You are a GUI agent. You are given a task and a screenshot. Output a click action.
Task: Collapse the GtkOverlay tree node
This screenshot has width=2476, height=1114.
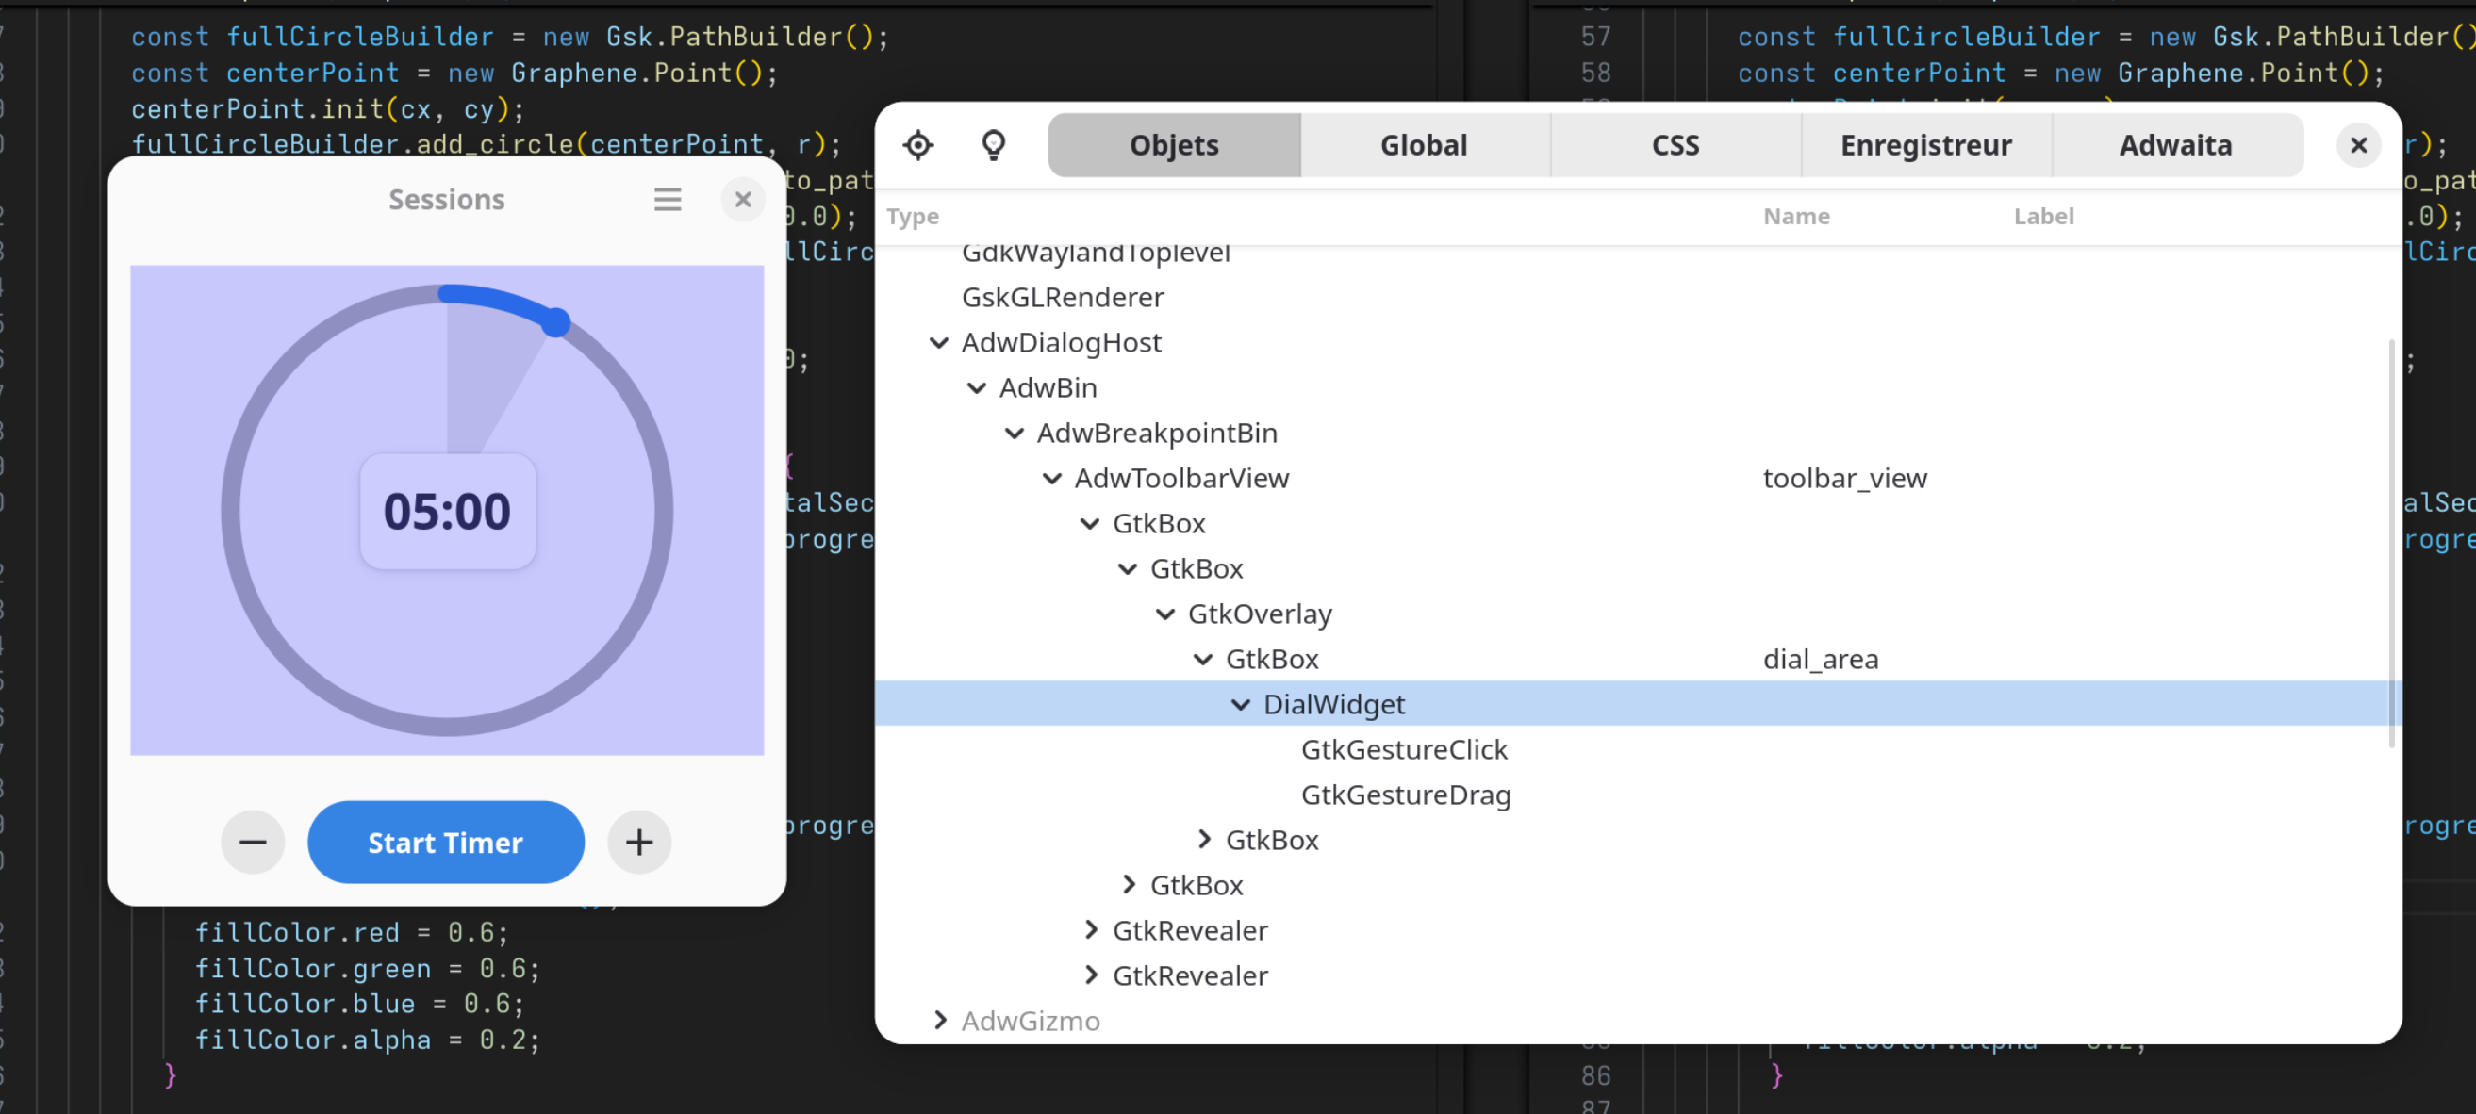1165,614
